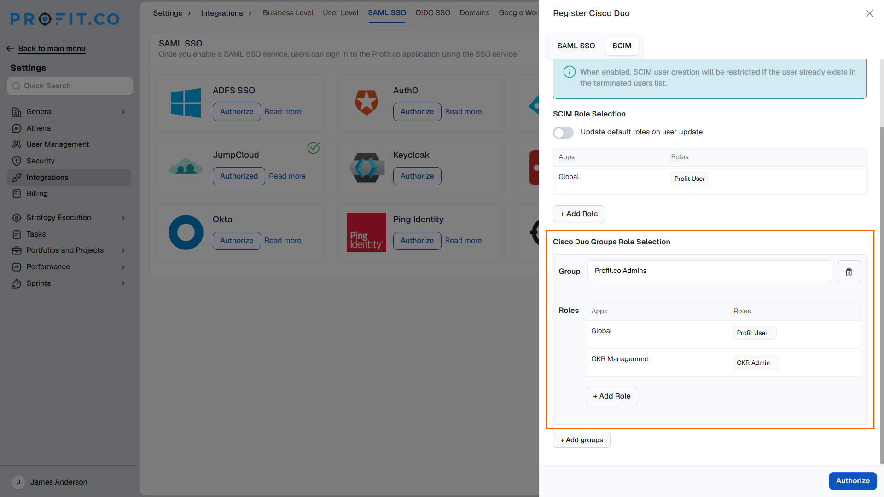
Task: Click Read more for Okta
Action: click(283, 241)
